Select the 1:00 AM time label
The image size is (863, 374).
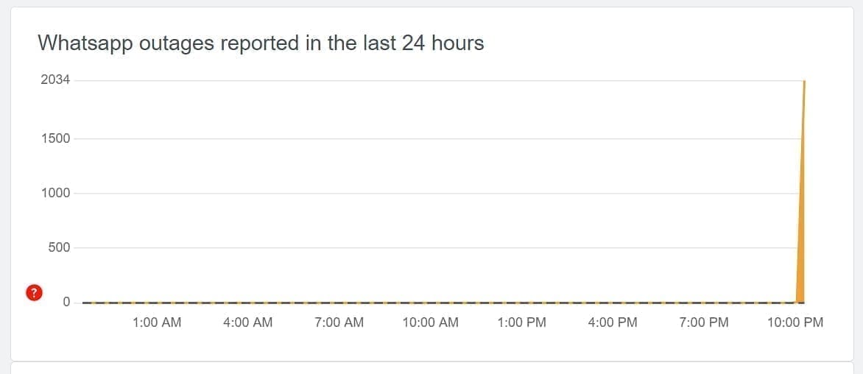157,322
